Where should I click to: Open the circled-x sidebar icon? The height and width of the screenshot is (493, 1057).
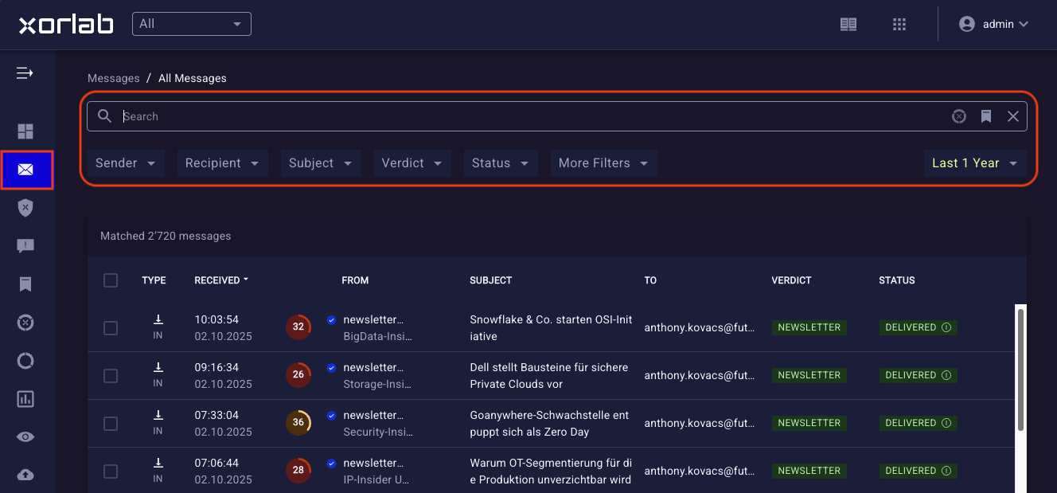[x=25, y=323]
